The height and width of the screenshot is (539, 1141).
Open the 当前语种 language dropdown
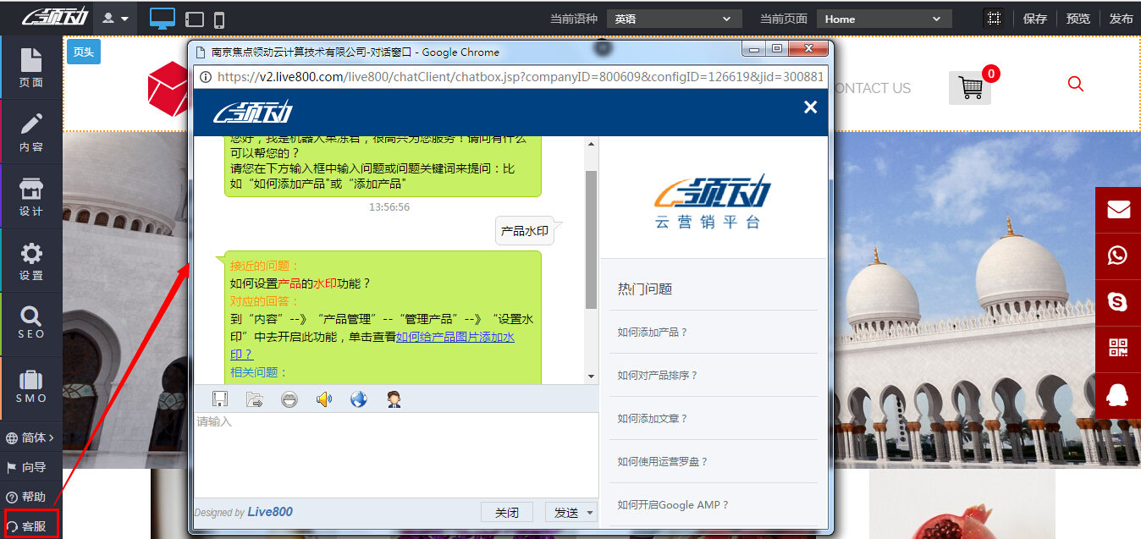click(674, 17)
